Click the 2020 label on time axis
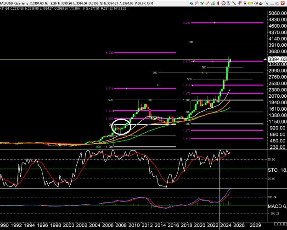 click(199, 225)
